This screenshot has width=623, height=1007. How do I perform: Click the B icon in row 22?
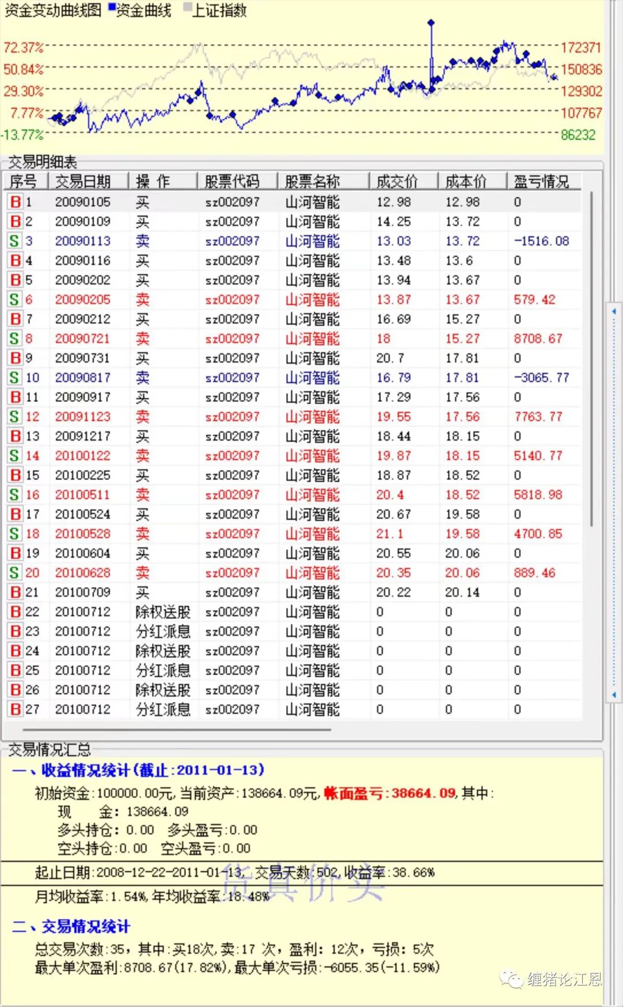[x=16, y=611]
